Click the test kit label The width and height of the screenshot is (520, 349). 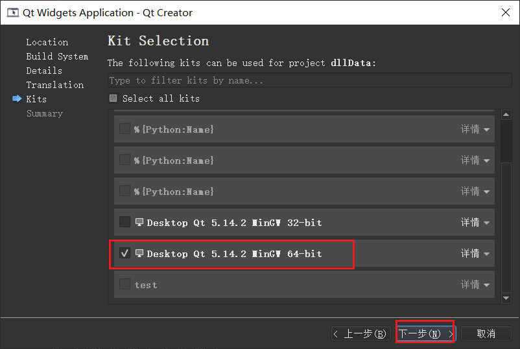(x=146, y=285)
